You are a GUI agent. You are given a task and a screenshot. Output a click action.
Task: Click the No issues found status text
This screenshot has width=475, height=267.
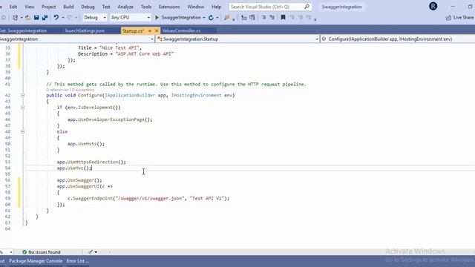[x=45, y=252]
